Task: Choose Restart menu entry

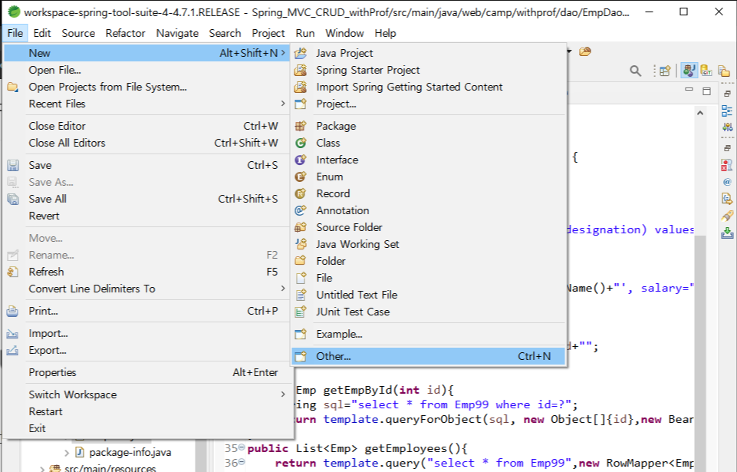Action: [146, 412]
